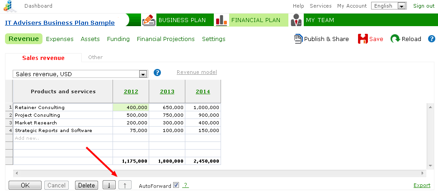
Task: Click the green Reload arrow icon
Action: (395, 39)
